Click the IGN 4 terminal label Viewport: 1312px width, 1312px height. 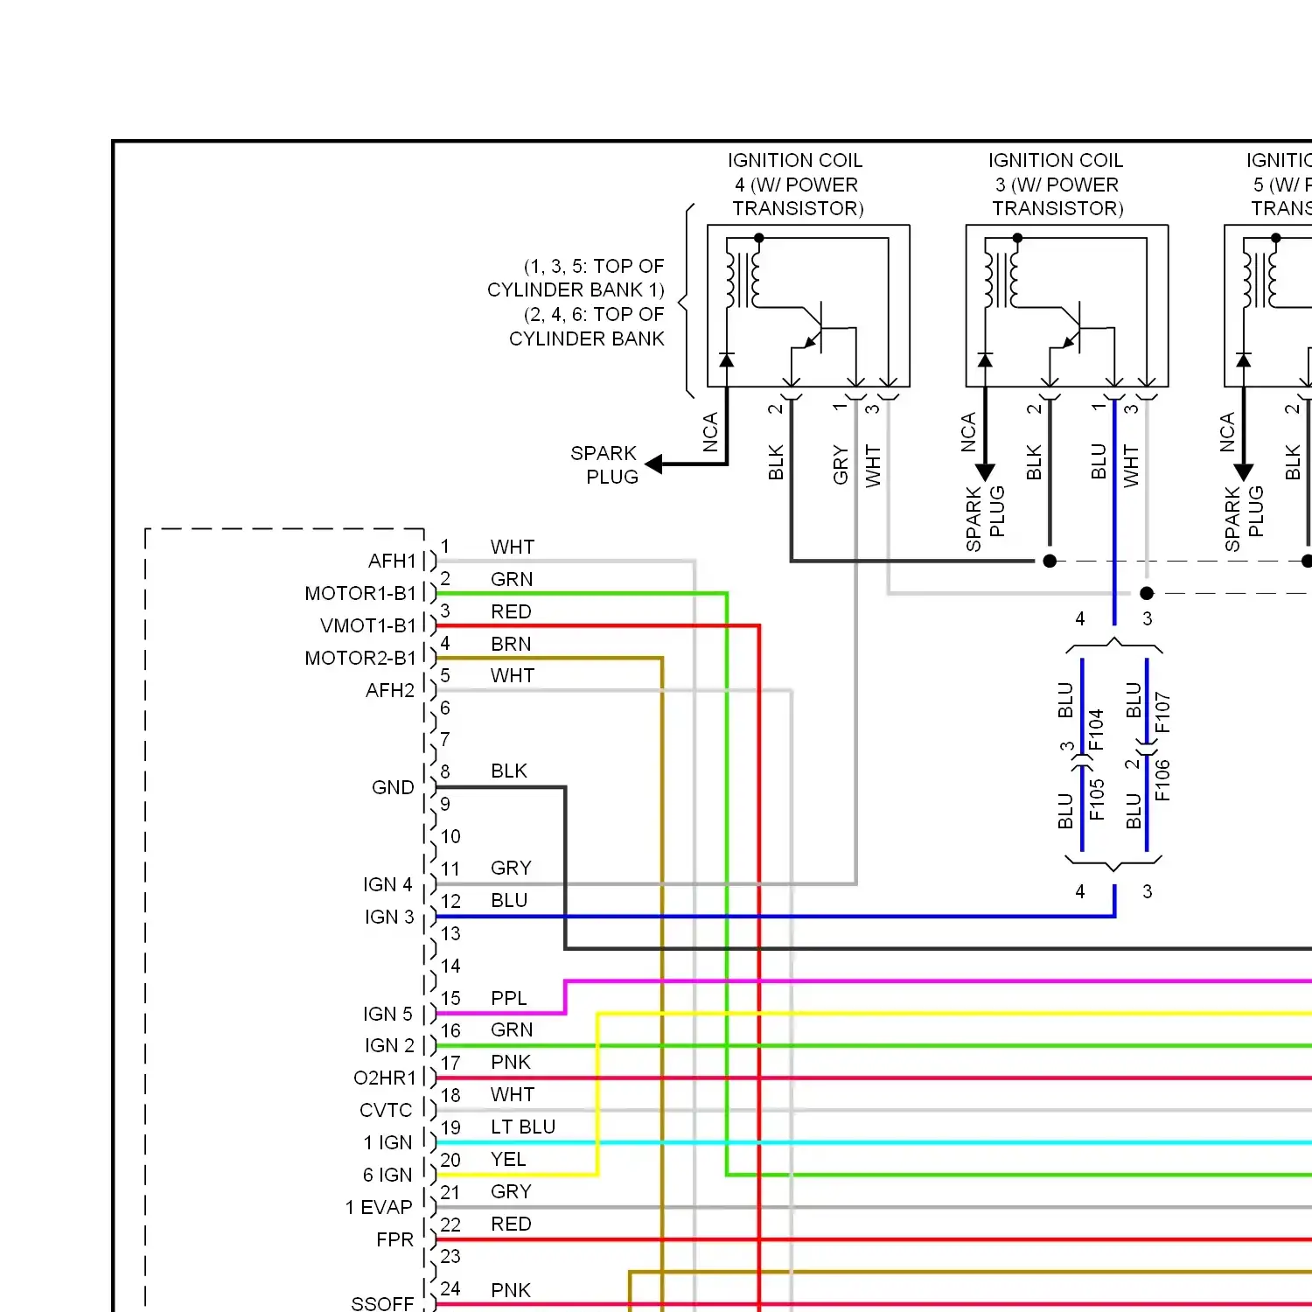point(387,884)
